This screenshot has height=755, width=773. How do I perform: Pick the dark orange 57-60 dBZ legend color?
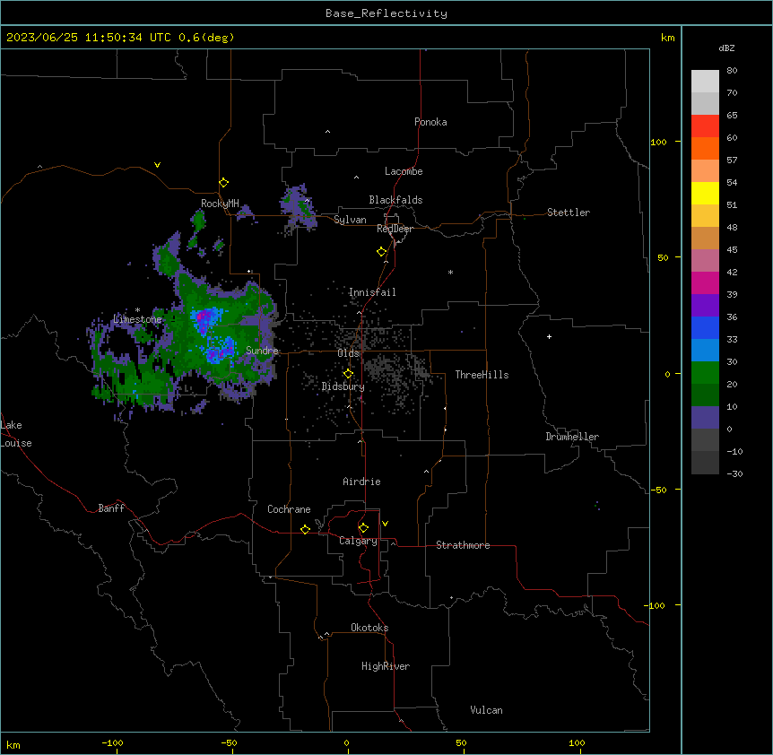[705, 148]
